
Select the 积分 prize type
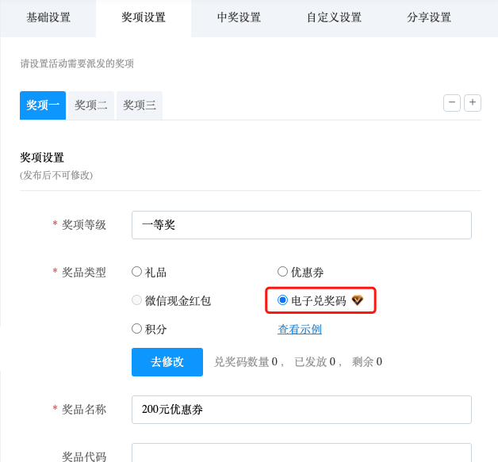click(x=137, y=328)
